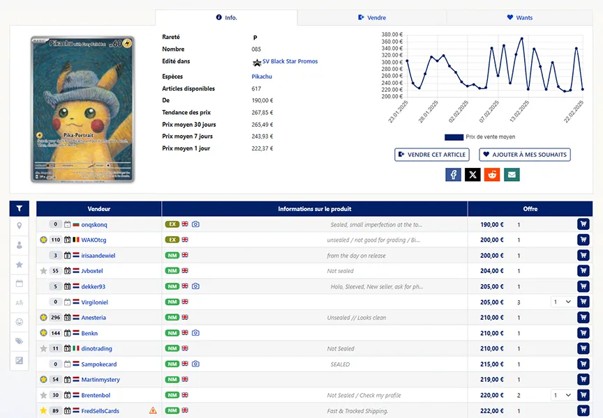Select the seller type person icon
The image size is (603, 418).
tap(20, 245)
